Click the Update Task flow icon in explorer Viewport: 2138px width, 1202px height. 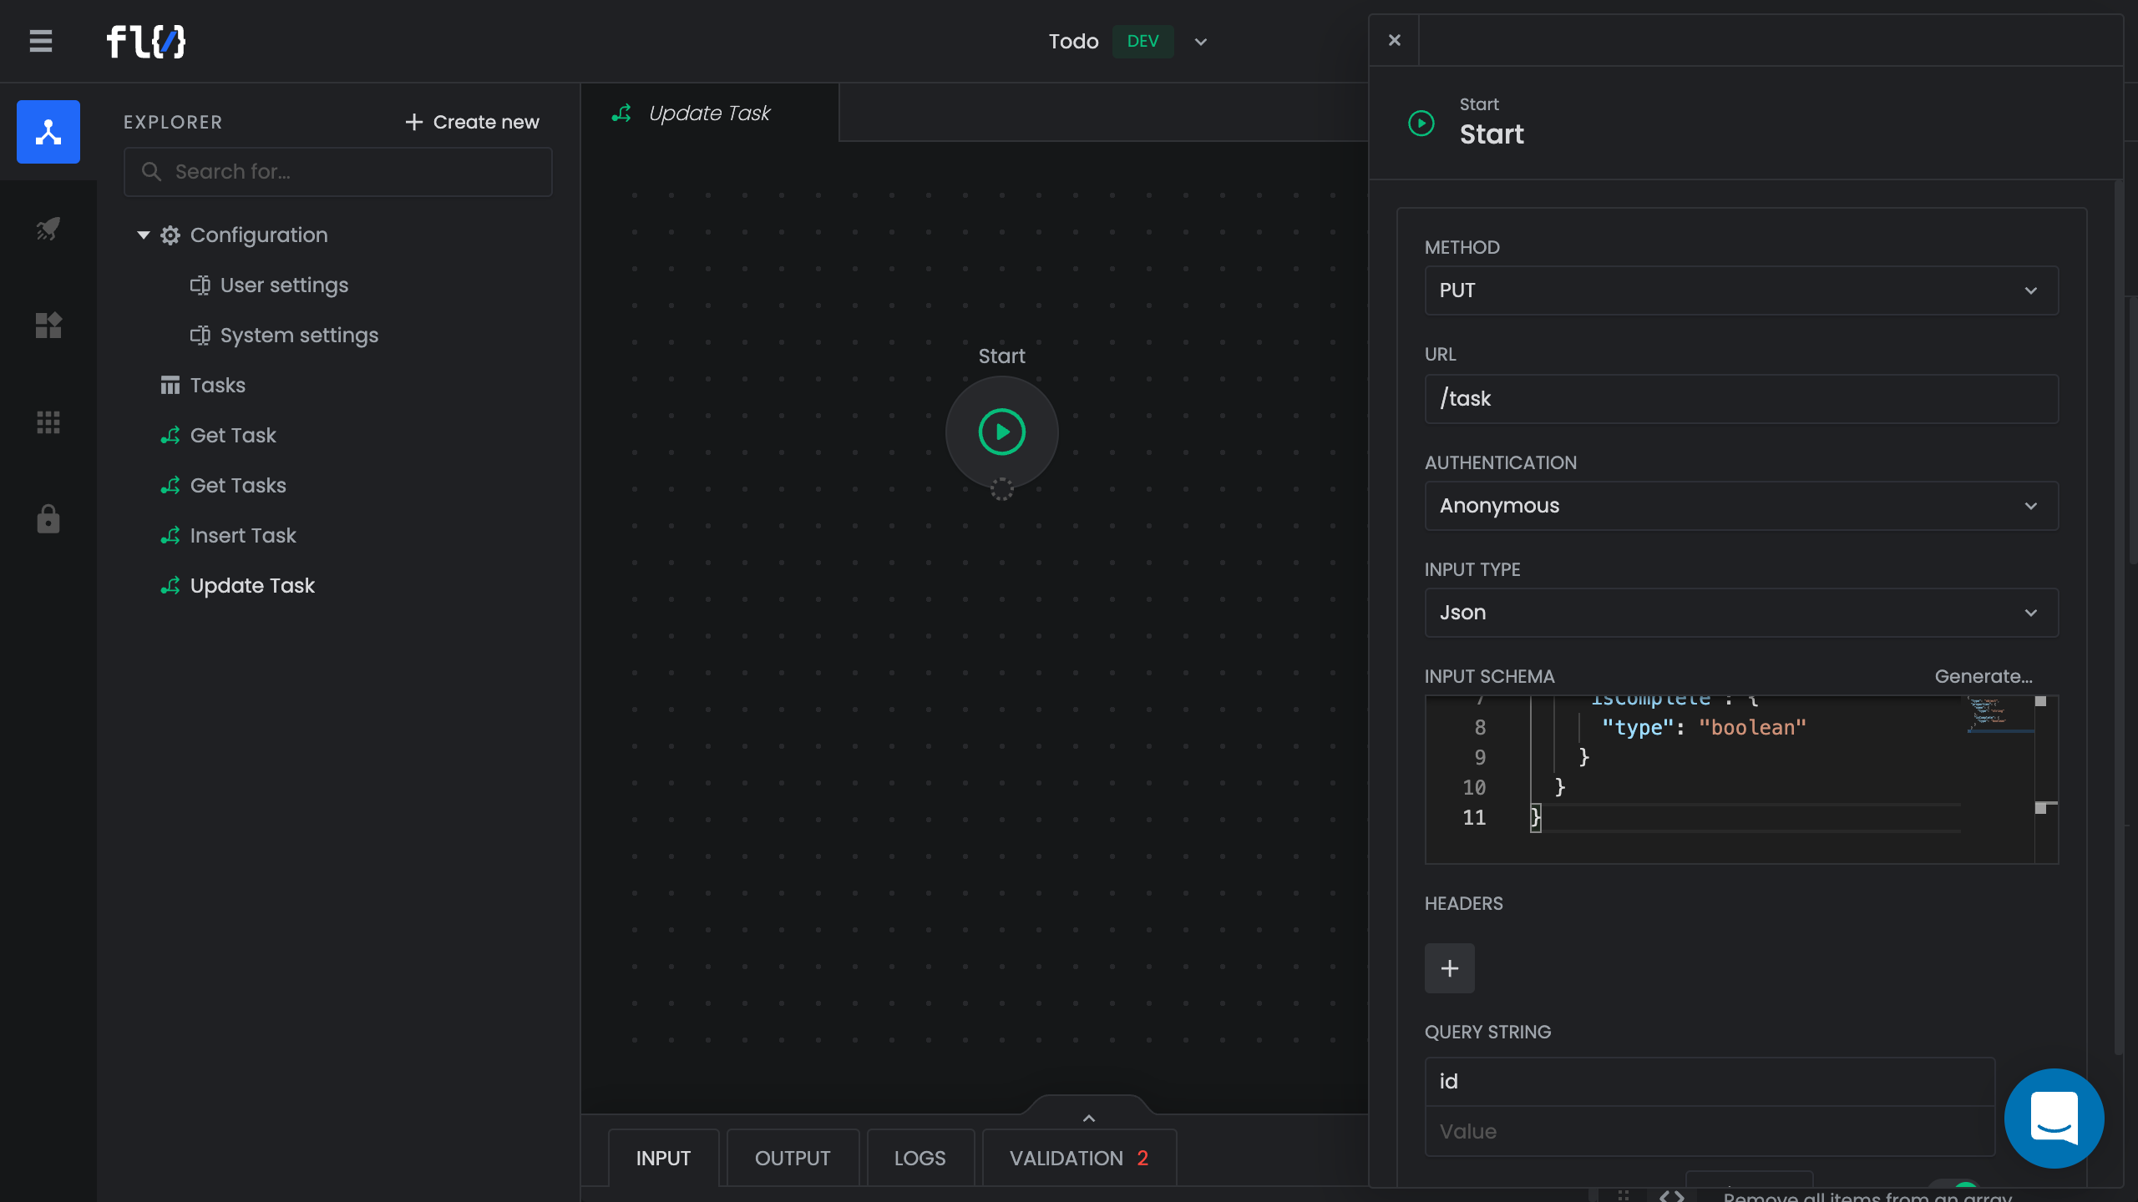click(x=170, y=586)
